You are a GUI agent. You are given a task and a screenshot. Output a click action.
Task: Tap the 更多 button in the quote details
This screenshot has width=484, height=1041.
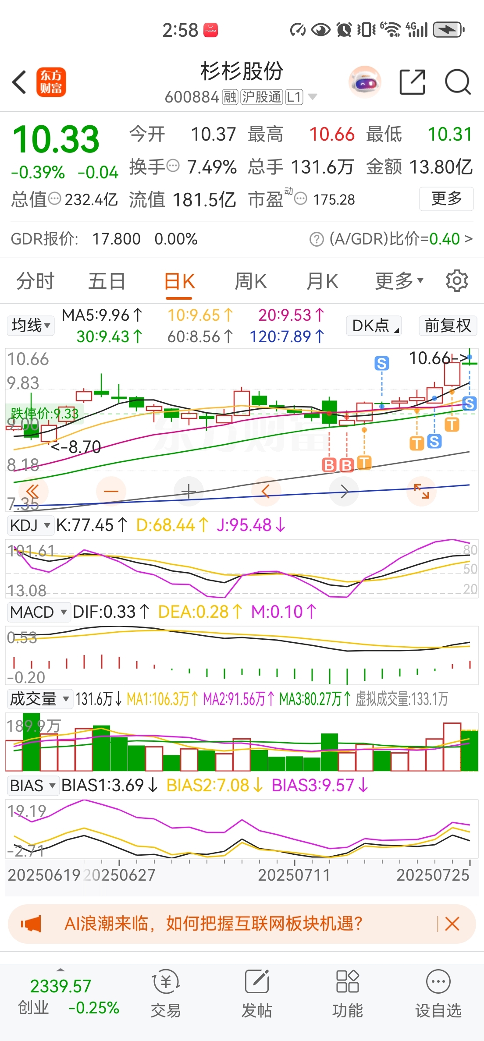pyautogui.click(x=446, y=199)
